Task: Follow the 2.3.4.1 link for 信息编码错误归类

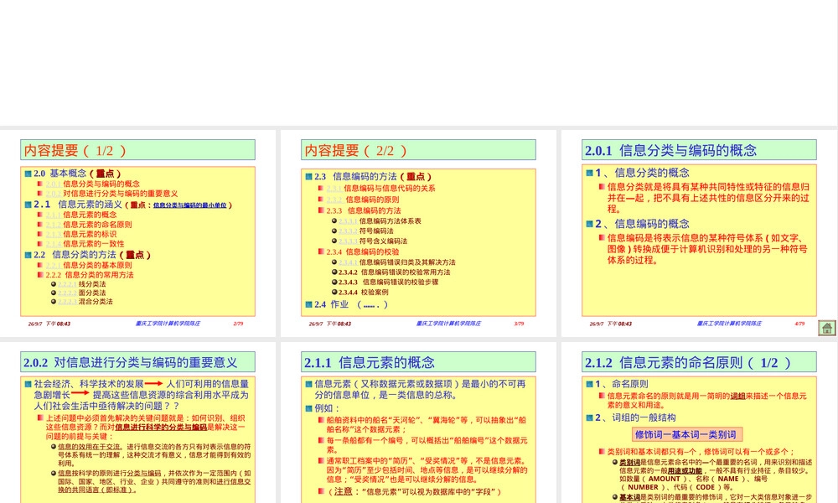Action: (348, 262)
